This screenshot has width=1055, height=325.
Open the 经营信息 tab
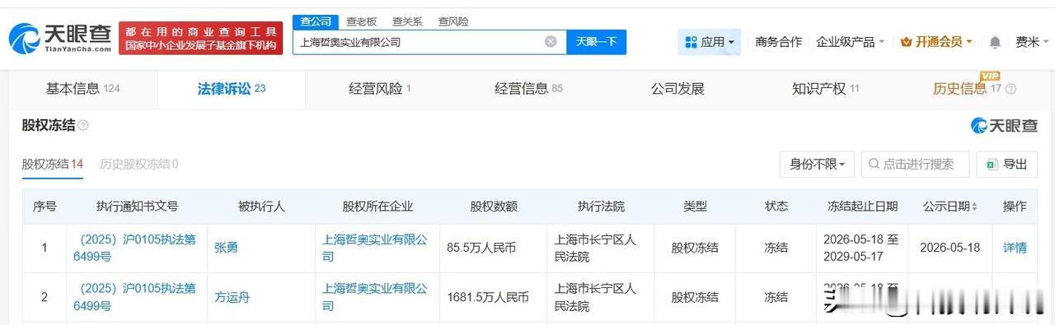click(528, 89)
